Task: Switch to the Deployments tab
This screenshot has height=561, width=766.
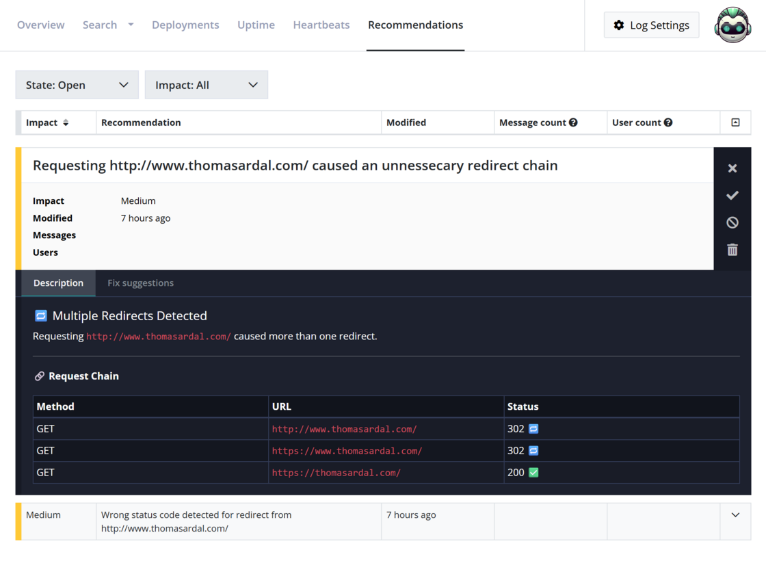Action: tap(185, 25)
